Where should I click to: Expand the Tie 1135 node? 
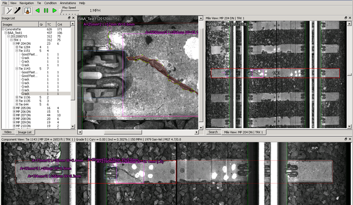pos(17,101)
